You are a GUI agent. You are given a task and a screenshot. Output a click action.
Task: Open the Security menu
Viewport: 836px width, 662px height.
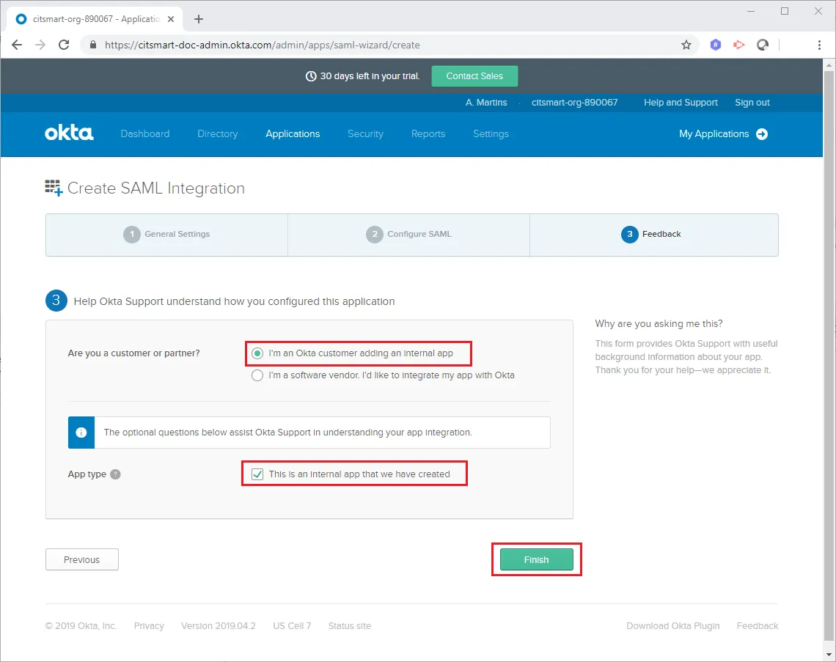click(365, 133)
